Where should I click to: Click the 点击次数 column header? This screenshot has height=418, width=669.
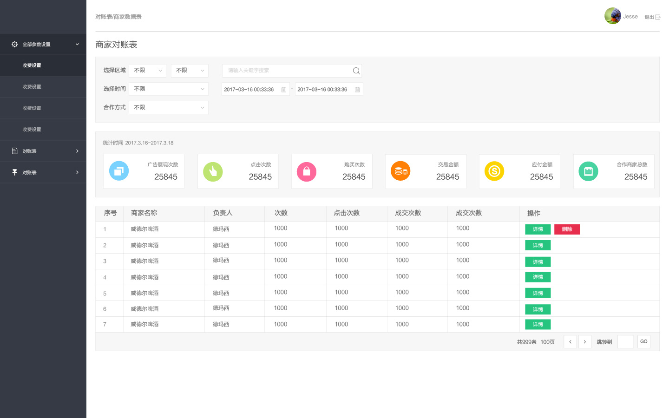click(x=347, y=213)
